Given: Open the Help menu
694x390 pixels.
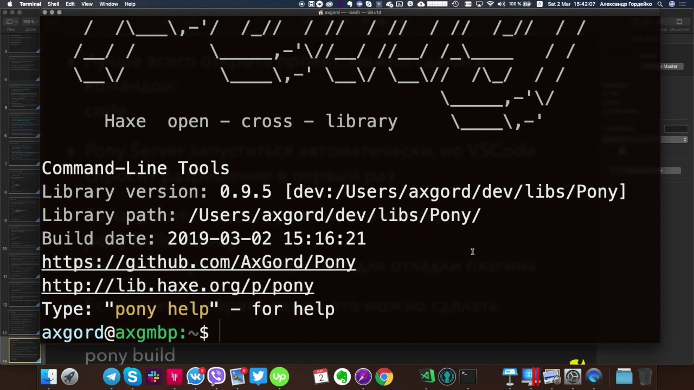Looking at the screenshot, I should tap(130, 4).
